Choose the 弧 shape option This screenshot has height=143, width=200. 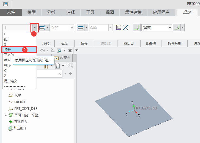coord(20,39)
